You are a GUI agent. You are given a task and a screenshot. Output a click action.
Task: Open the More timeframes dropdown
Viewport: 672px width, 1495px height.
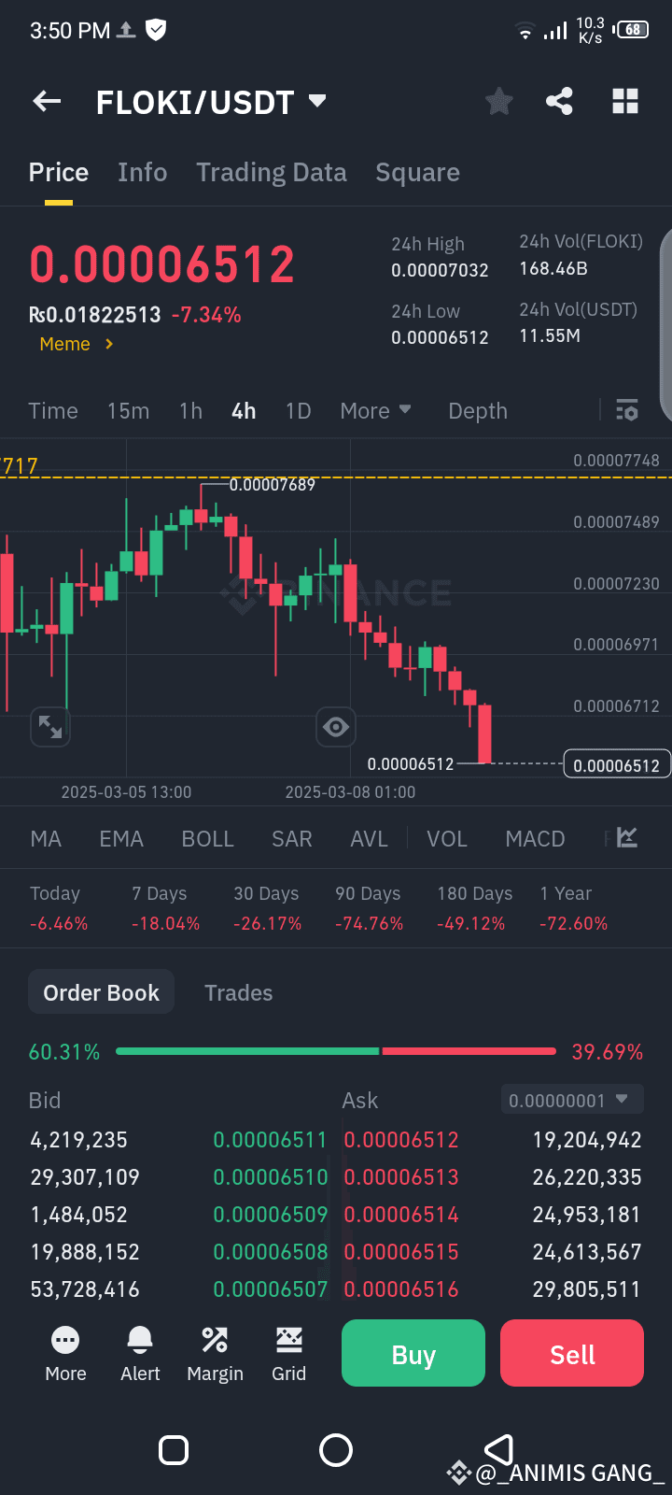pos(375,411)
